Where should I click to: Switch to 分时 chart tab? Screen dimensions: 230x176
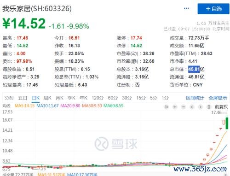[x=9, y=98]
